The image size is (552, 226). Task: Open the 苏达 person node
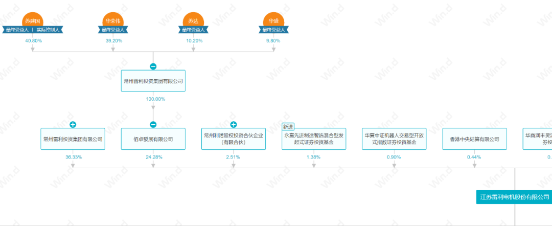point(193,20)
